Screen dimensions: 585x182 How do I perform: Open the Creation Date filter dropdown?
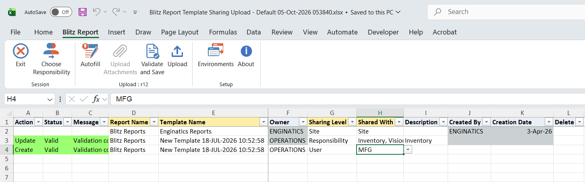(548, 122)
